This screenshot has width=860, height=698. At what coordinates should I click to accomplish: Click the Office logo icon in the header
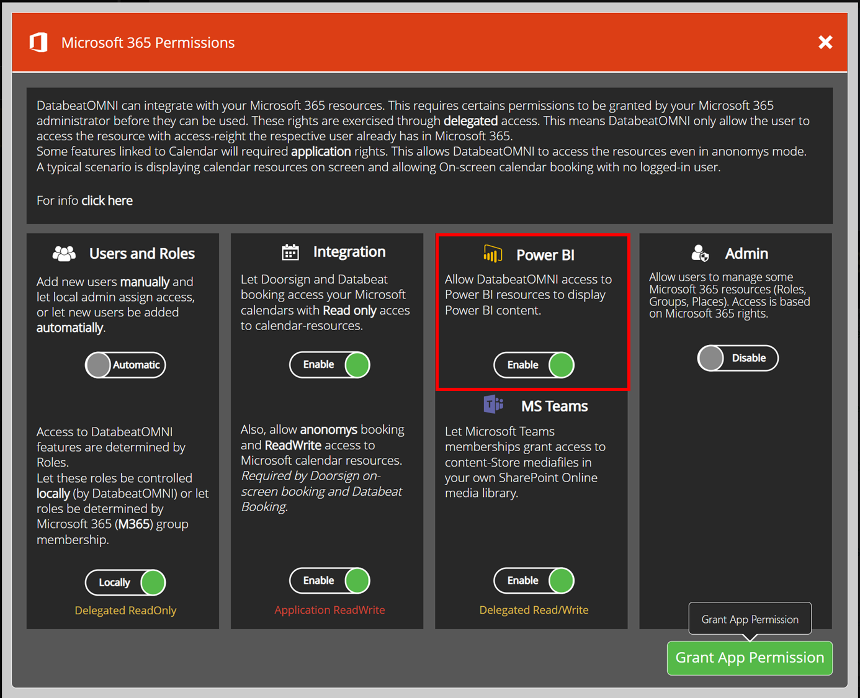(x=38, y=42)
